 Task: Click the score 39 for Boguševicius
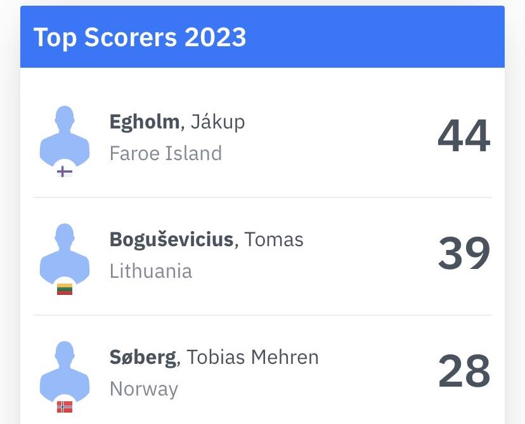pos(464,253)
